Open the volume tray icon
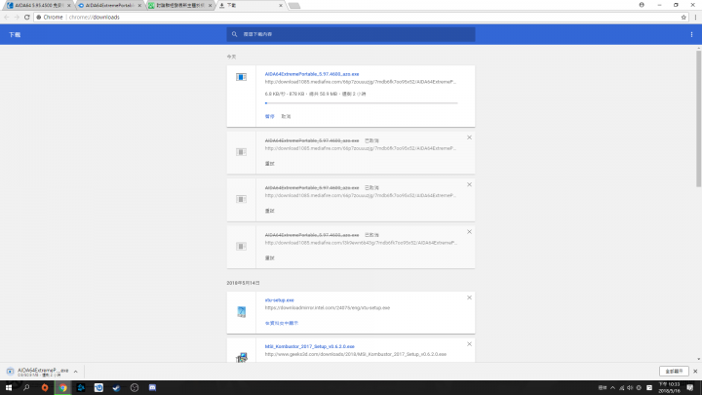This screenshot has height=395, width=702. click(630, 388)
